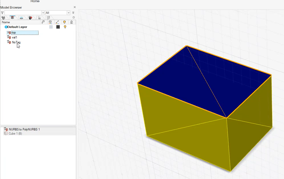The height and width of the screenshot is (179, 284).
Task: Toggle Default Layer visibility light bulb
Action: click(x=65, y=27)
